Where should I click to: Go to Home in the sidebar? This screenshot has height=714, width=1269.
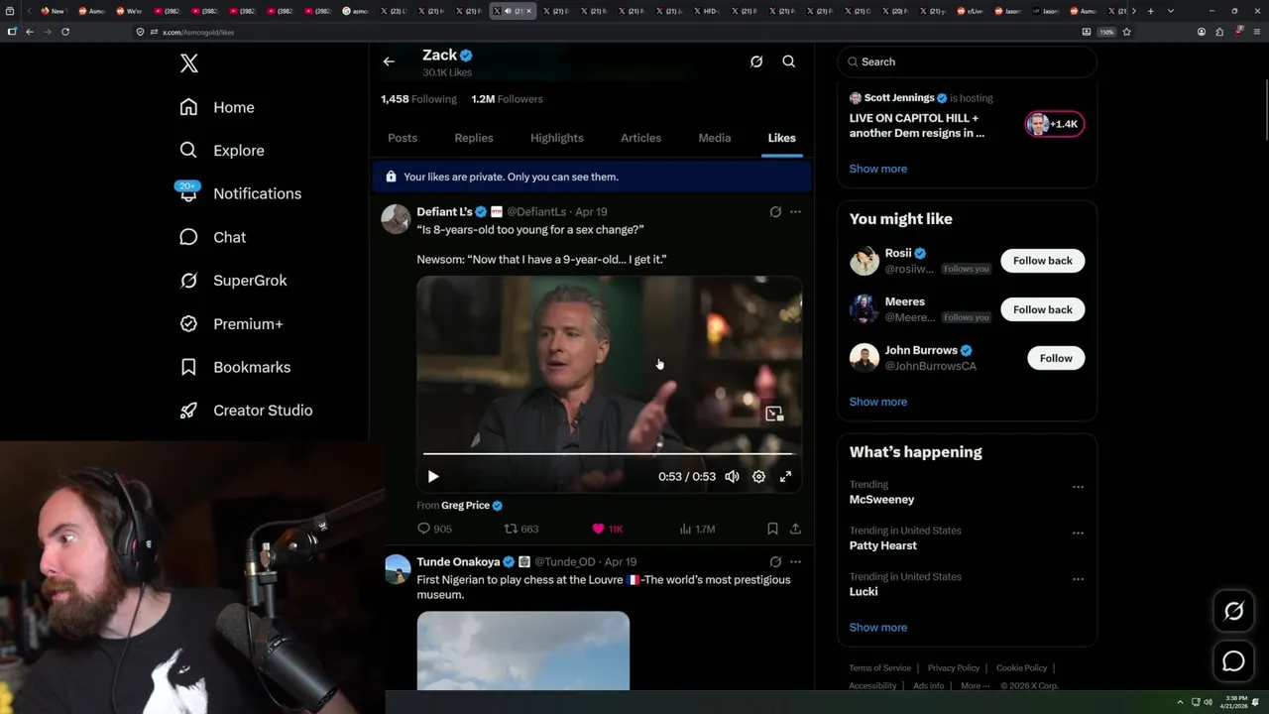217,107
